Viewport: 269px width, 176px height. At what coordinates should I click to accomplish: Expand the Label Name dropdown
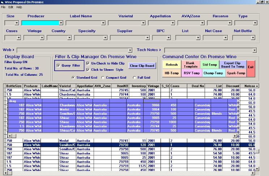pos(103,23)
